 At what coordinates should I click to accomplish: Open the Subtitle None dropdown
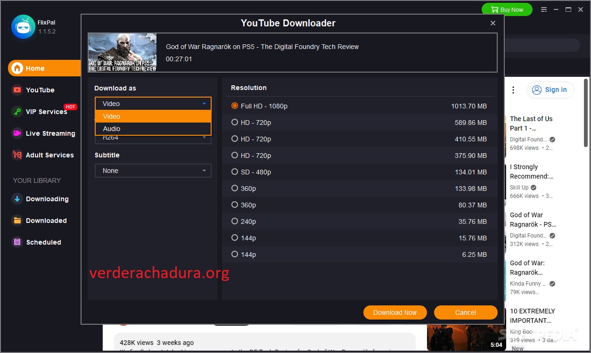tap(153, 171)
